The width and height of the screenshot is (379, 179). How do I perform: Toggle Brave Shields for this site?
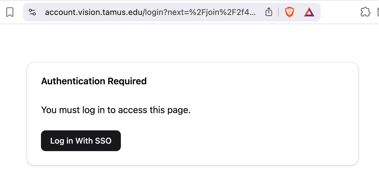coord(290,12)
